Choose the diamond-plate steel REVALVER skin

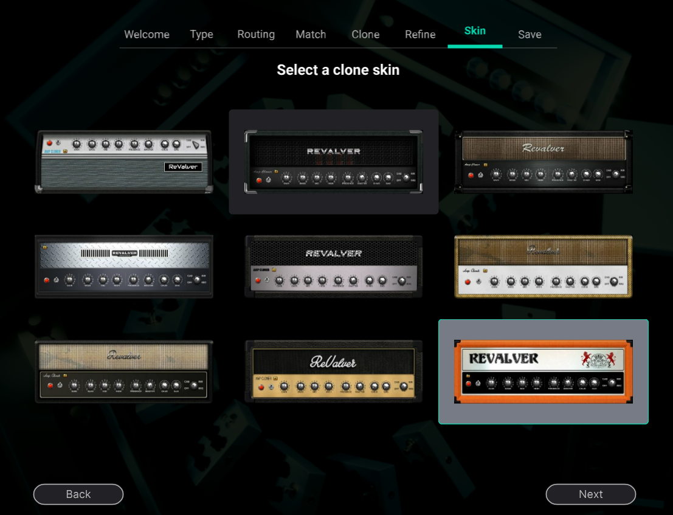coord(123,266)
